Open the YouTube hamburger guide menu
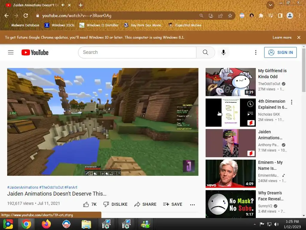This screenshot has width=306, height=230. [x=11, y=52]
